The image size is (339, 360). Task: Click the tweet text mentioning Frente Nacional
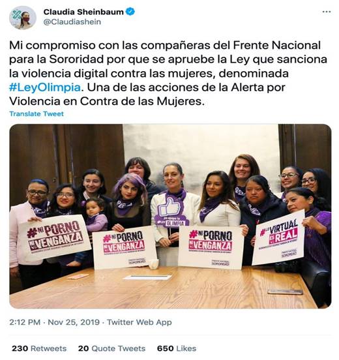(x=168, y=73)
